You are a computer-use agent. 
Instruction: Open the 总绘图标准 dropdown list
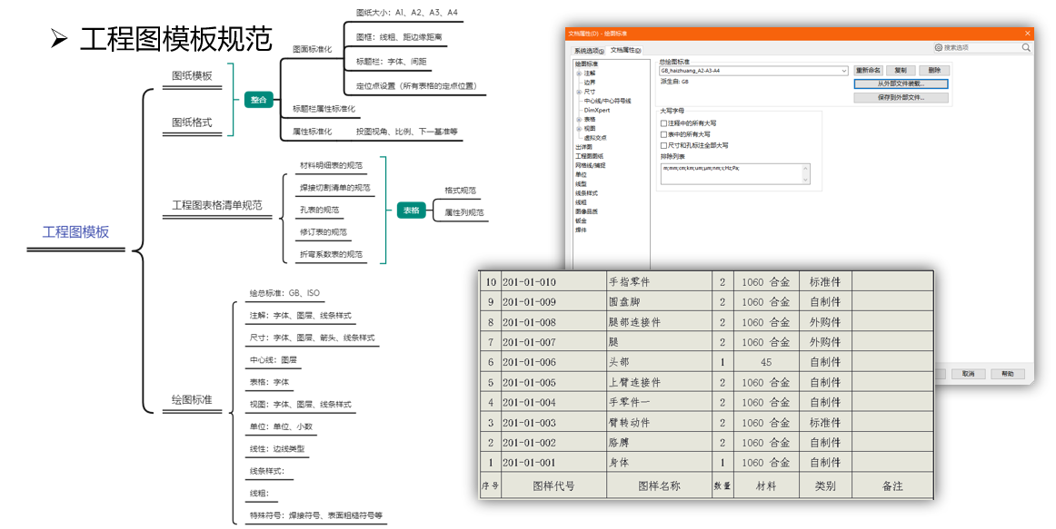[x=843, y=70]
